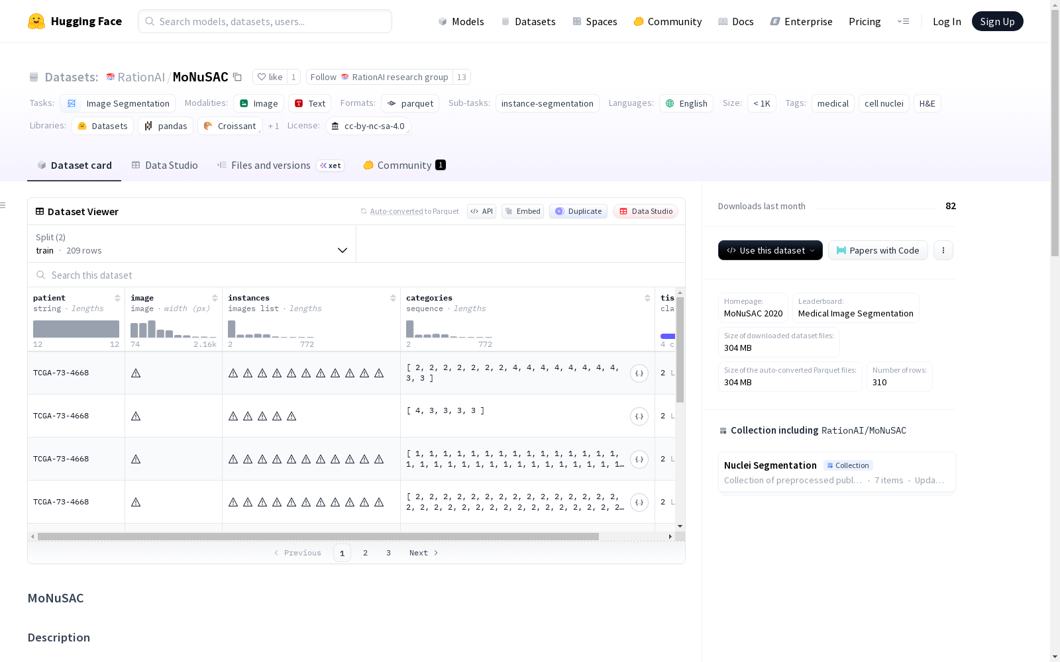The height and width of the screenshot is (662, 1060).
Task: Expand cell JSON for the 2, 2, 2 fourth row
Action: [x=639, y=502]
